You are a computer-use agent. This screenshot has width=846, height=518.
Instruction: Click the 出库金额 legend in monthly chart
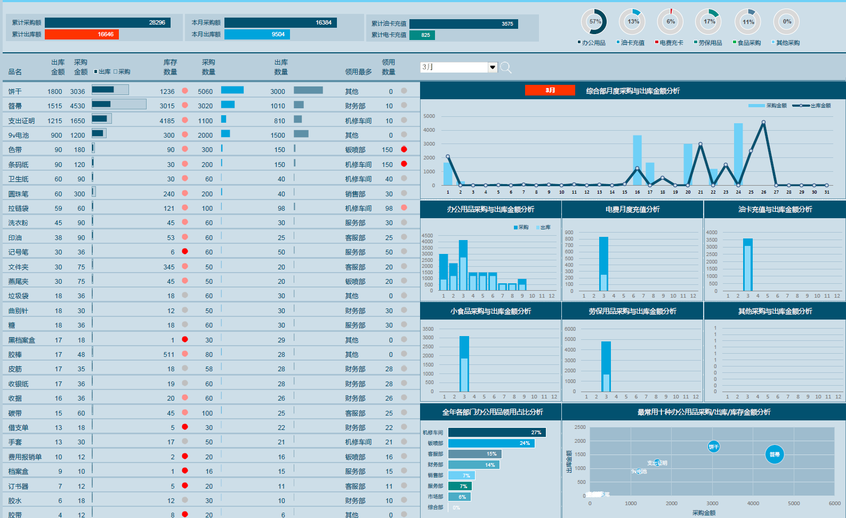811,106
